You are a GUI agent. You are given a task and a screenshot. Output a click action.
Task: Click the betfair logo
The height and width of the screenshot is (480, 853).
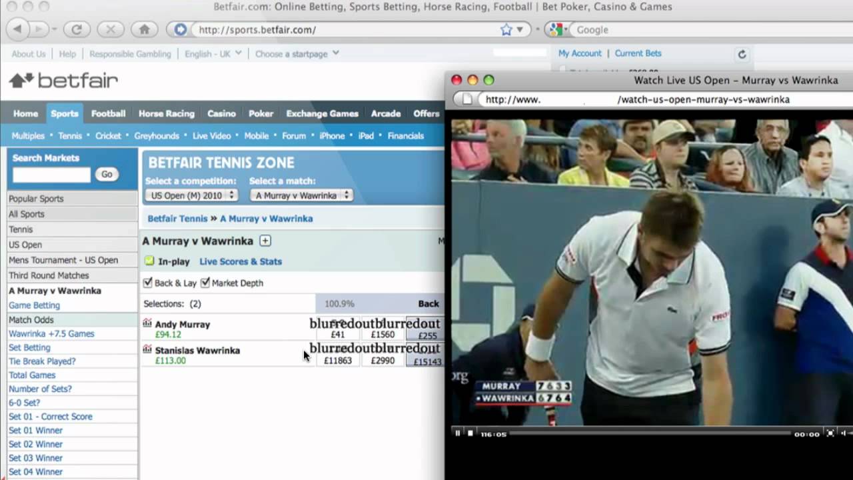point(63,81)
